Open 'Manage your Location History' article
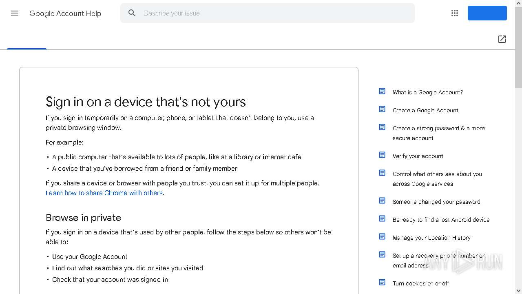 click(x=431, y=238)
